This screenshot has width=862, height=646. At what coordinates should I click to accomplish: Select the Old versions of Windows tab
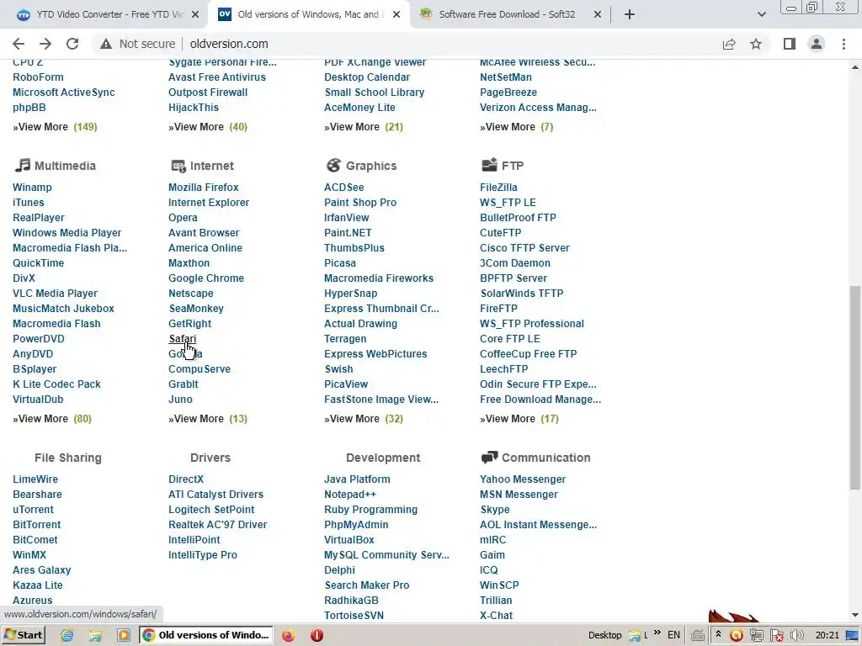[309, 15]
